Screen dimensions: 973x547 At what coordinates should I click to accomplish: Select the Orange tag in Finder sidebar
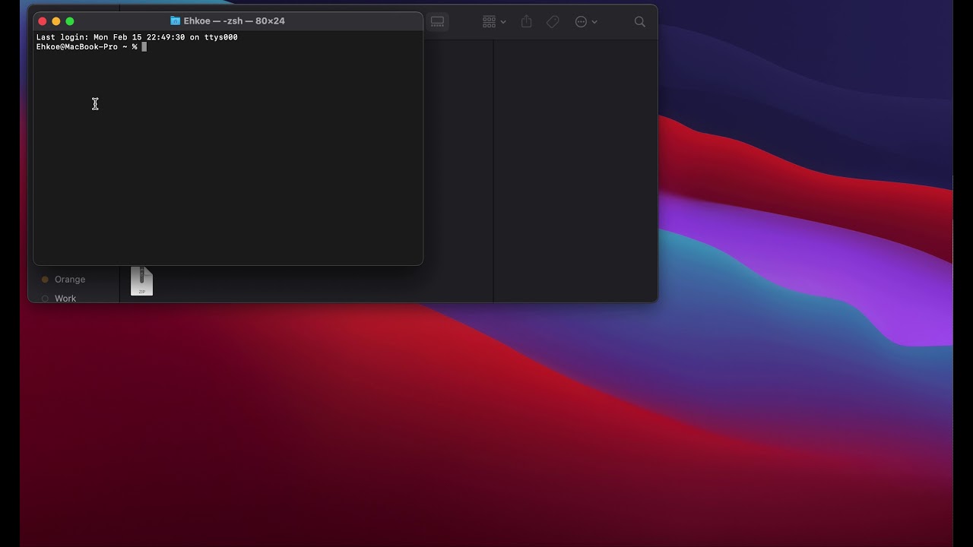(x=63, y=279)
